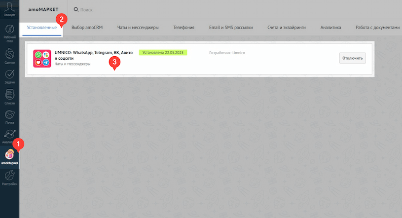Select the Email и SMS рассылки tab
The width and height of the screenshot is (402, 218).
coord(231,28)
